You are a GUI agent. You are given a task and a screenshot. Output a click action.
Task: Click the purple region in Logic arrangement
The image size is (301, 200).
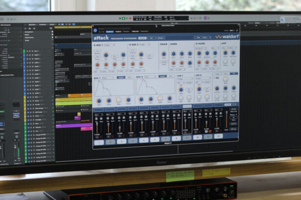pyautogui.click(x=74, y=125)
